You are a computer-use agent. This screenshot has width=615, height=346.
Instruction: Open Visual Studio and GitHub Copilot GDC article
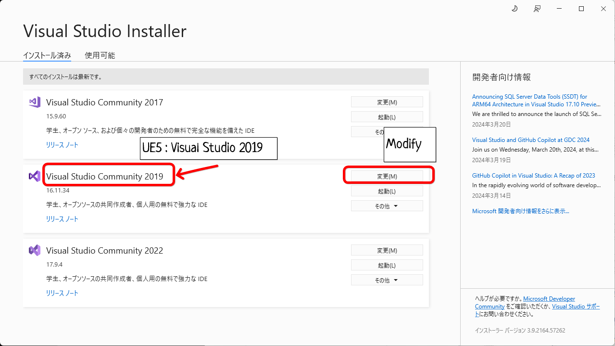click(531, 140)
